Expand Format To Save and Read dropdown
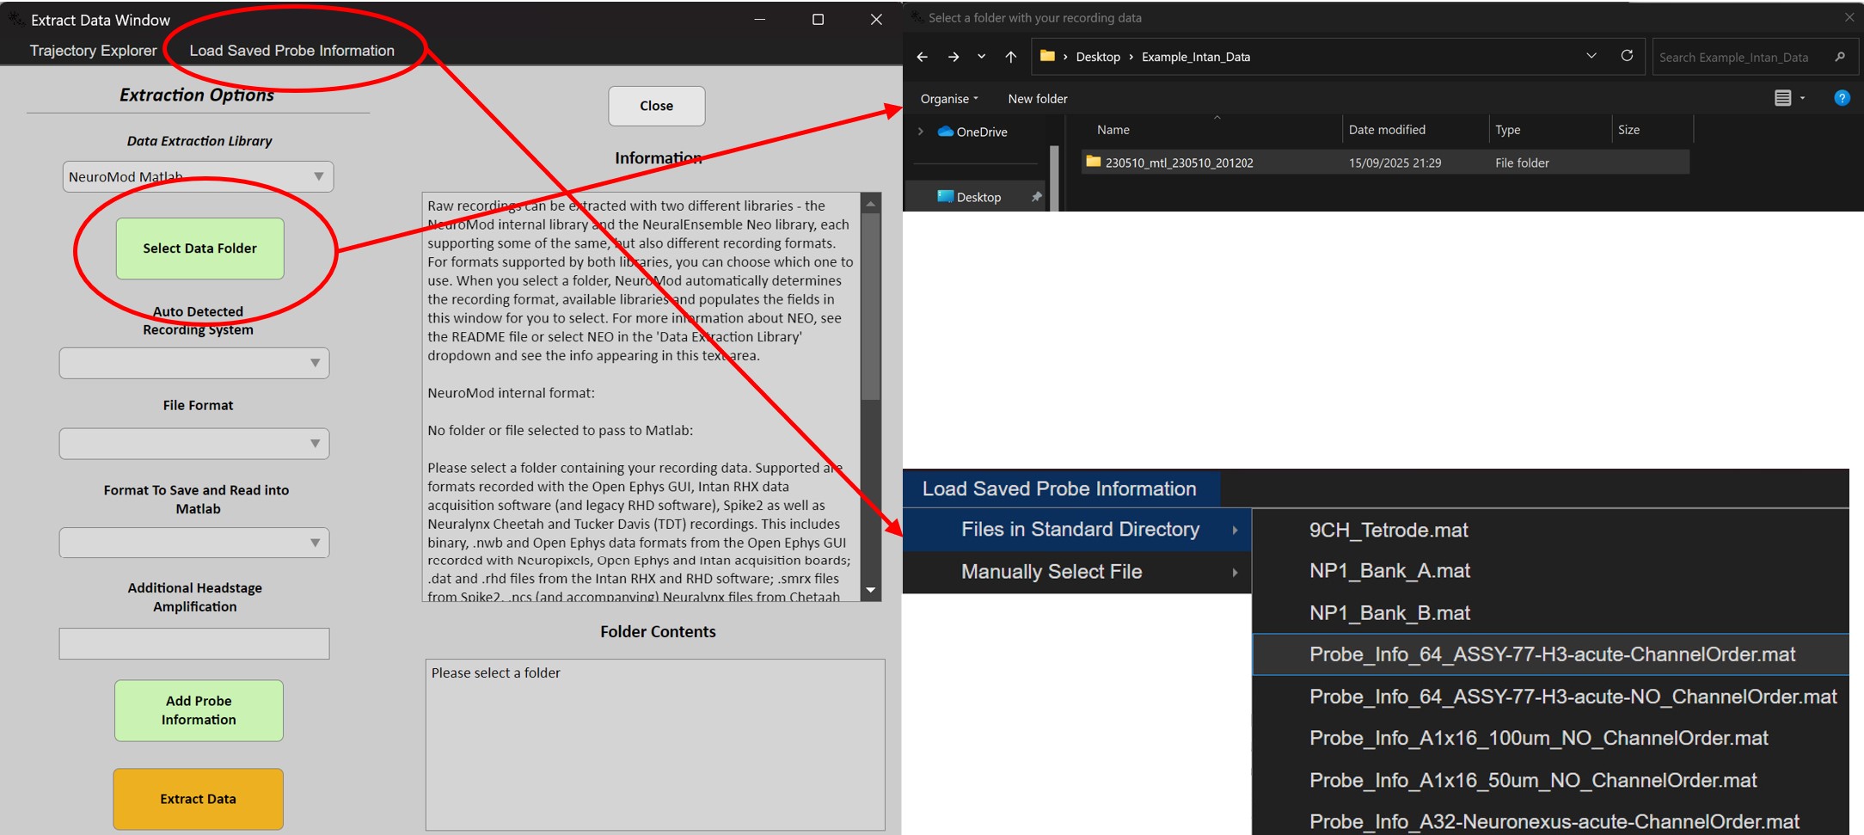The width and height of the screenshot is (1864, 835). click(x=194, y=543)
